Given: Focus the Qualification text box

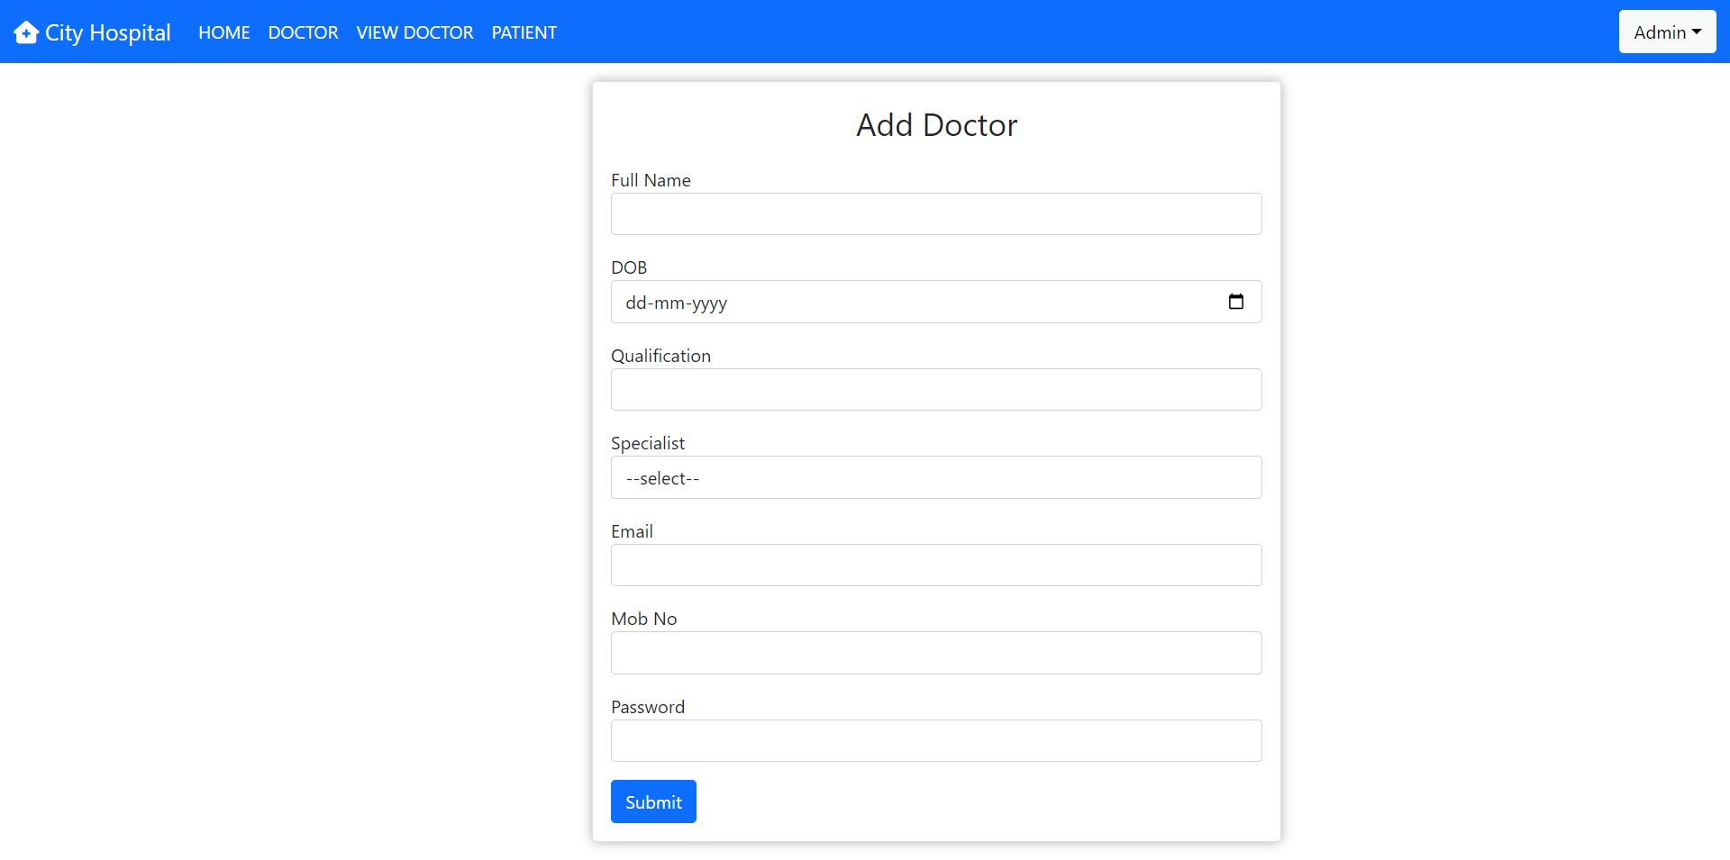Looking at the screenshot, I should [x=936, y=389].
